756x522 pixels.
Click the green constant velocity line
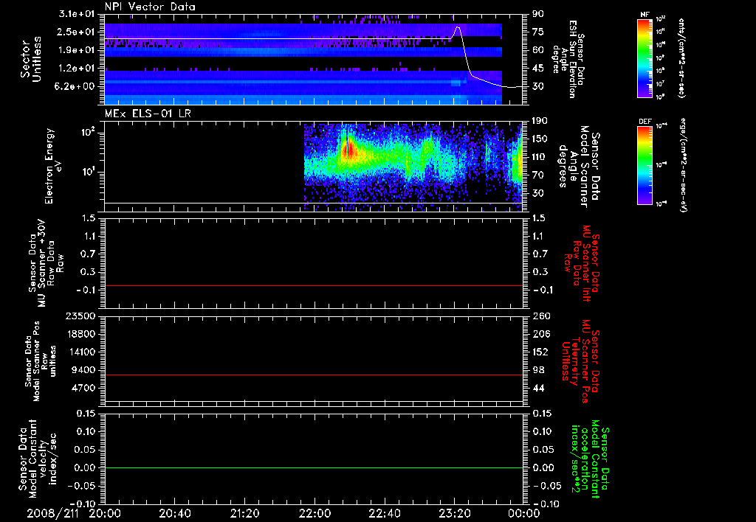click(313, 467)
